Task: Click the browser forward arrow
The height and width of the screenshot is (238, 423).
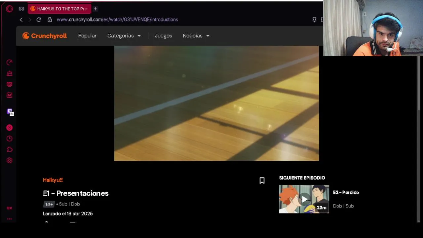Action: pos(30,20)
